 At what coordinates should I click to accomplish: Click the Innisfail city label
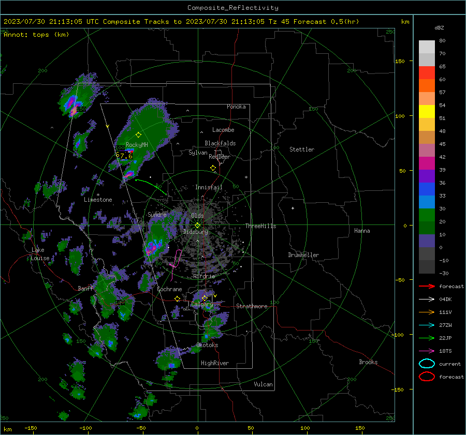click(209, 187)
